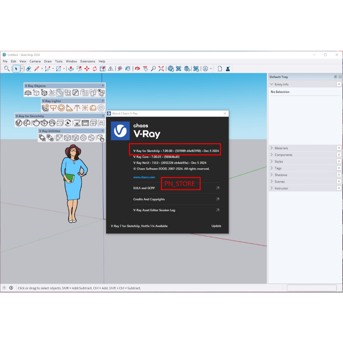
Task: Click the Zoom Extents tool
Action: [161, 69]
